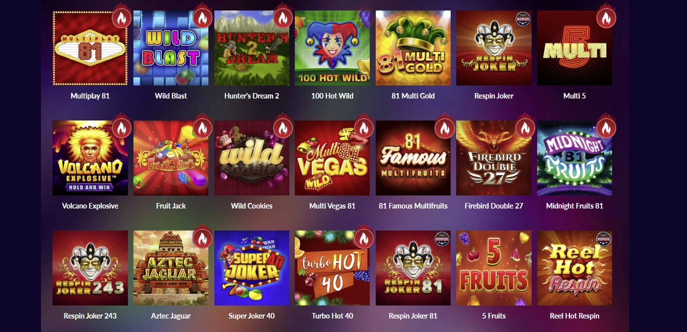The width and height of the screenshot is (687, 332).
Task: Launch the Aztec Jaguar game tile
Action: (x=171, y=268)
